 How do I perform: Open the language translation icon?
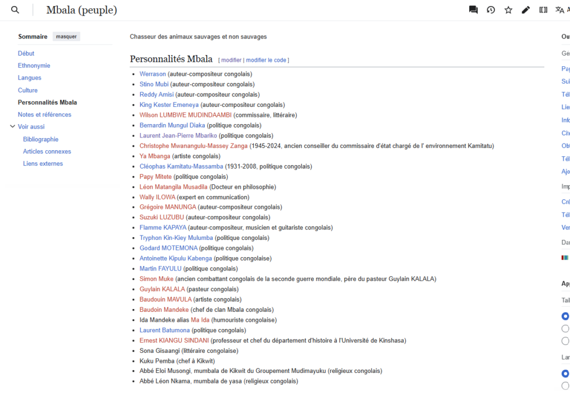pos(561,10)
